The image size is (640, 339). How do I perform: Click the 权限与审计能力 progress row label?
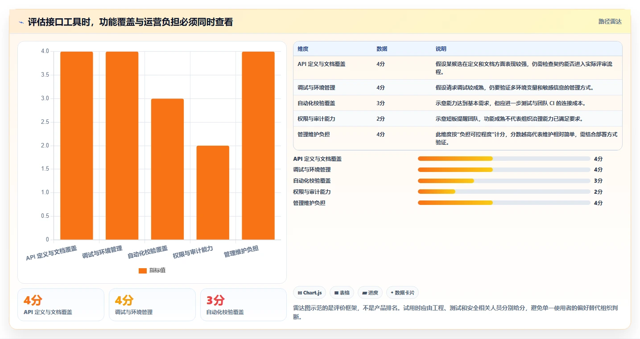click(x=312, y=192)
